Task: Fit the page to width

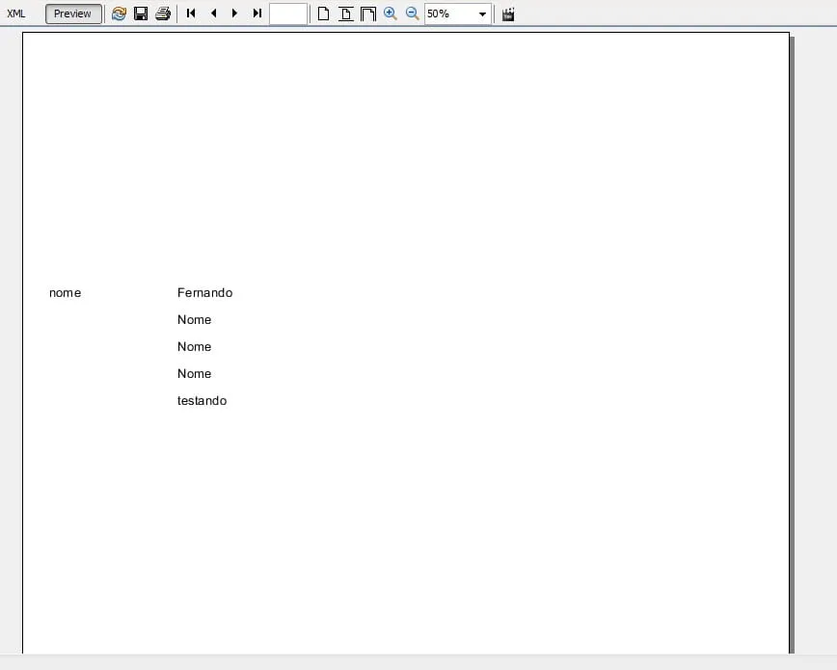Action: 367,13
